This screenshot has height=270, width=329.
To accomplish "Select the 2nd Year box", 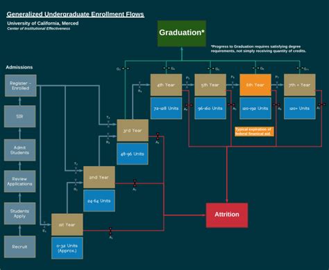I will point(99,177).
